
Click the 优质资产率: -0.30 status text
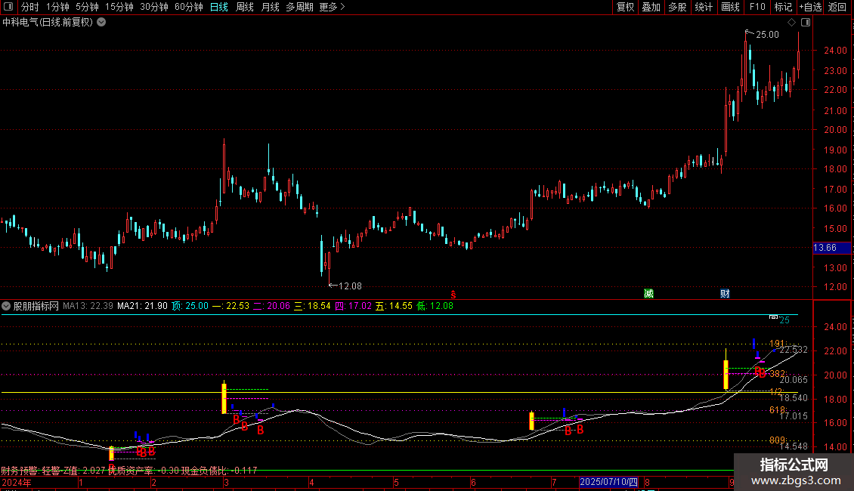[x=144, y=471]
